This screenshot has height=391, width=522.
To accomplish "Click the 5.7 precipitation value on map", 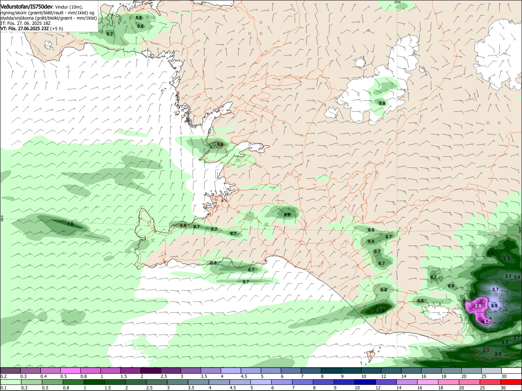I will coord(495,289).
